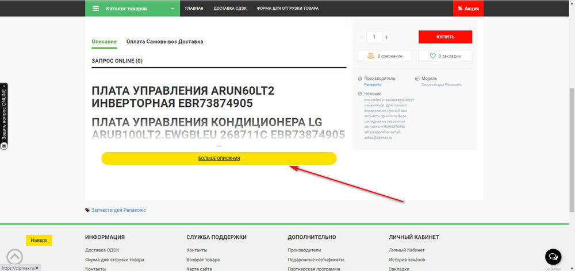This screenshot has width=575, height=271.
Task: Increase quantity with plus button
Action: (386, 37)
